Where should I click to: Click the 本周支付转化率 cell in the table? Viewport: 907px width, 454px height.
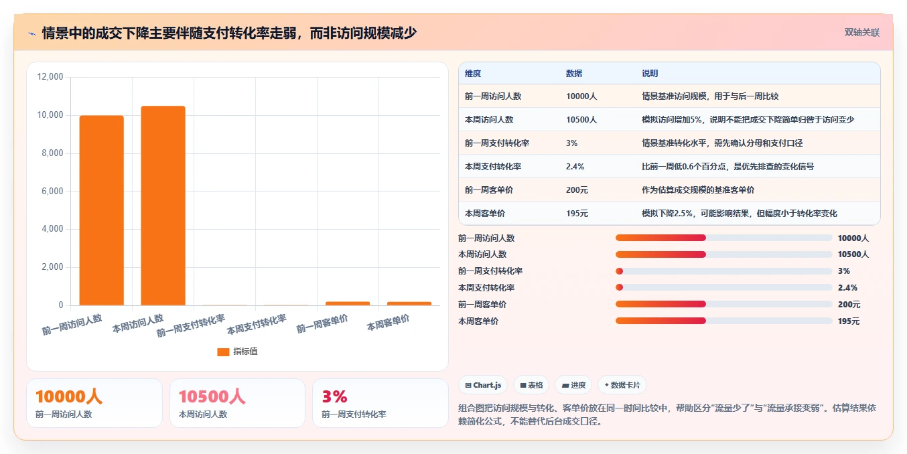click(x=493, y=167)
